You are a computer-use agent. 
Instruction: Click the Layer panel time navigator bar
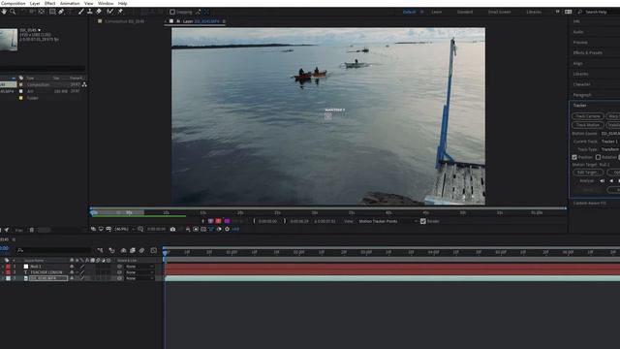pos(327,208)
